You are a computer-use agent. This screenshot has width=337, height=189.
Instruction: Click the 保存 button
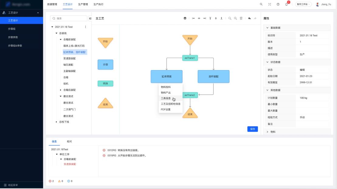[253, 129]
